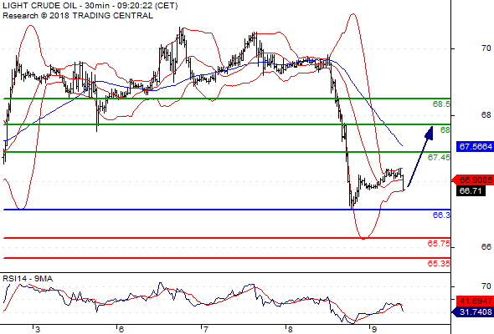Click the 66 price axis label
494x334 pixels.
click(486, 247)
